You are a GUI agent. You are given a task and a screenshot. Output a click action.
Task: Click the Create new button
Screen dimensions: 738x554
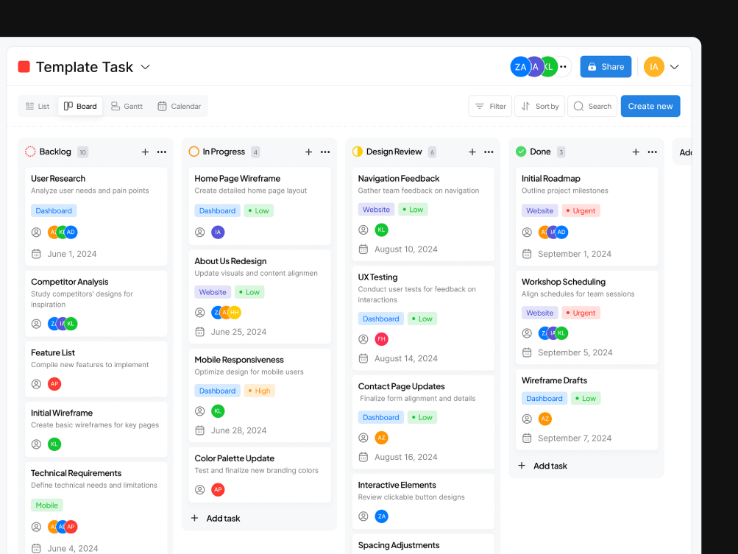[650, 105]
